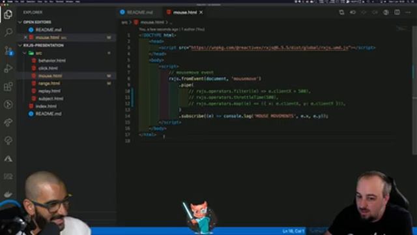The image size is (417, 235).
Task: Open the Explorer view in the activity bar
Action: coord(8,14)
